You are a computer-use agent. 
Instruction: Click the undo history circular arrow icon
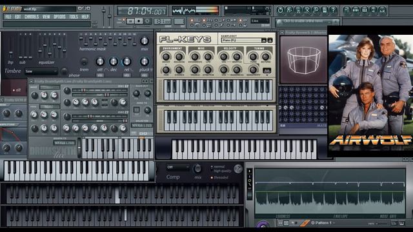coord(280,10)
